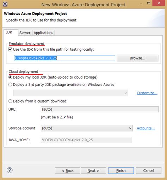Viewport: 167px width, 180px height.
Task: Click 'Specify the JDK to use' description text
Action: [x=41, y=20]
